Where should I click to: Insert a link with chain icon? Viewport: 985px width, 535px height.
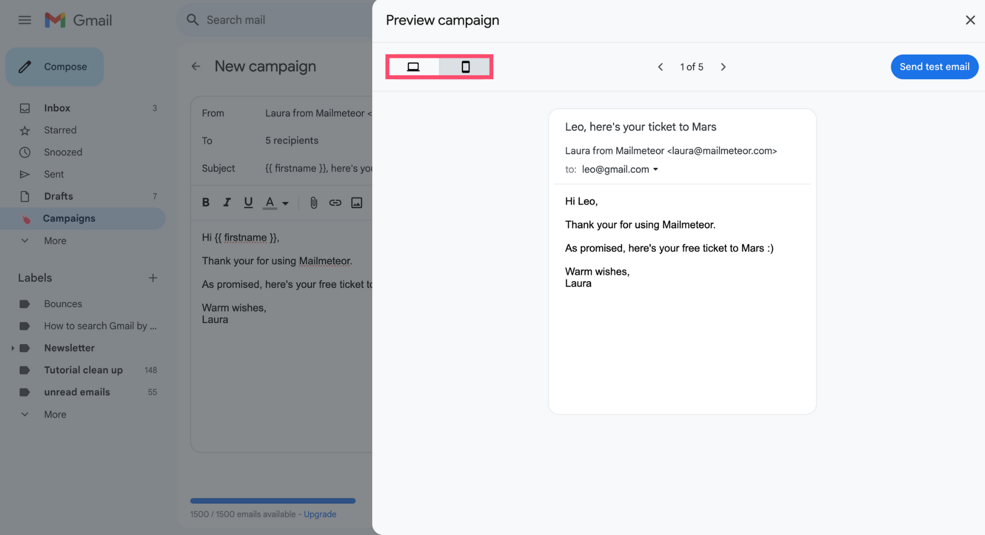point(335,203)
